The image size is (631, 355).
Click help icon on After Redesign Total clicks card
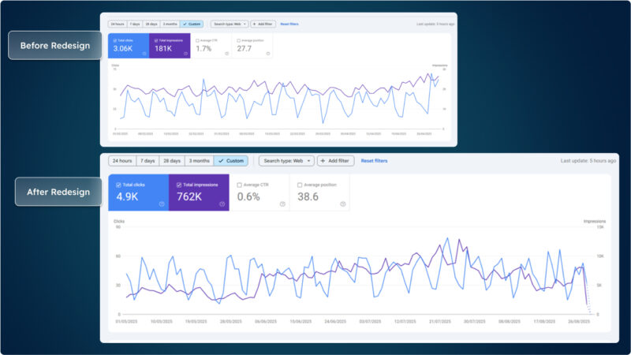pyautogui.click(x=162, y=204)
